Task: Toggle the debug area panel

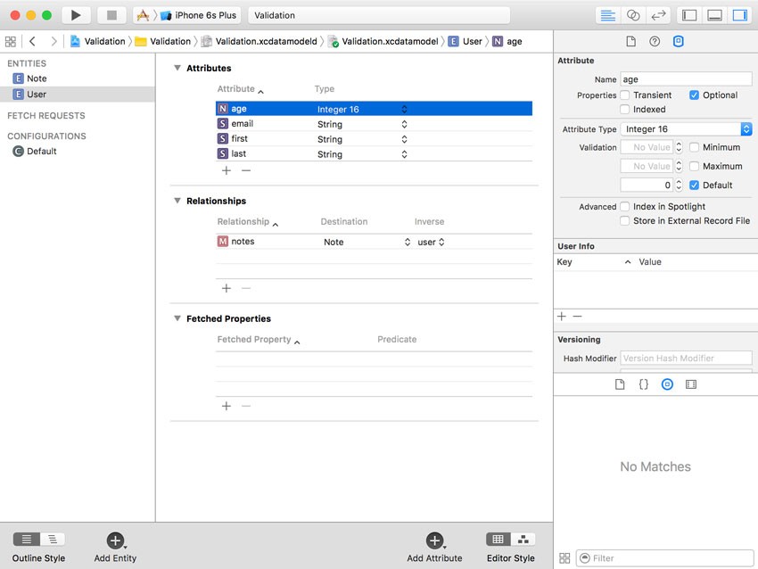Action: click(714, 15)
